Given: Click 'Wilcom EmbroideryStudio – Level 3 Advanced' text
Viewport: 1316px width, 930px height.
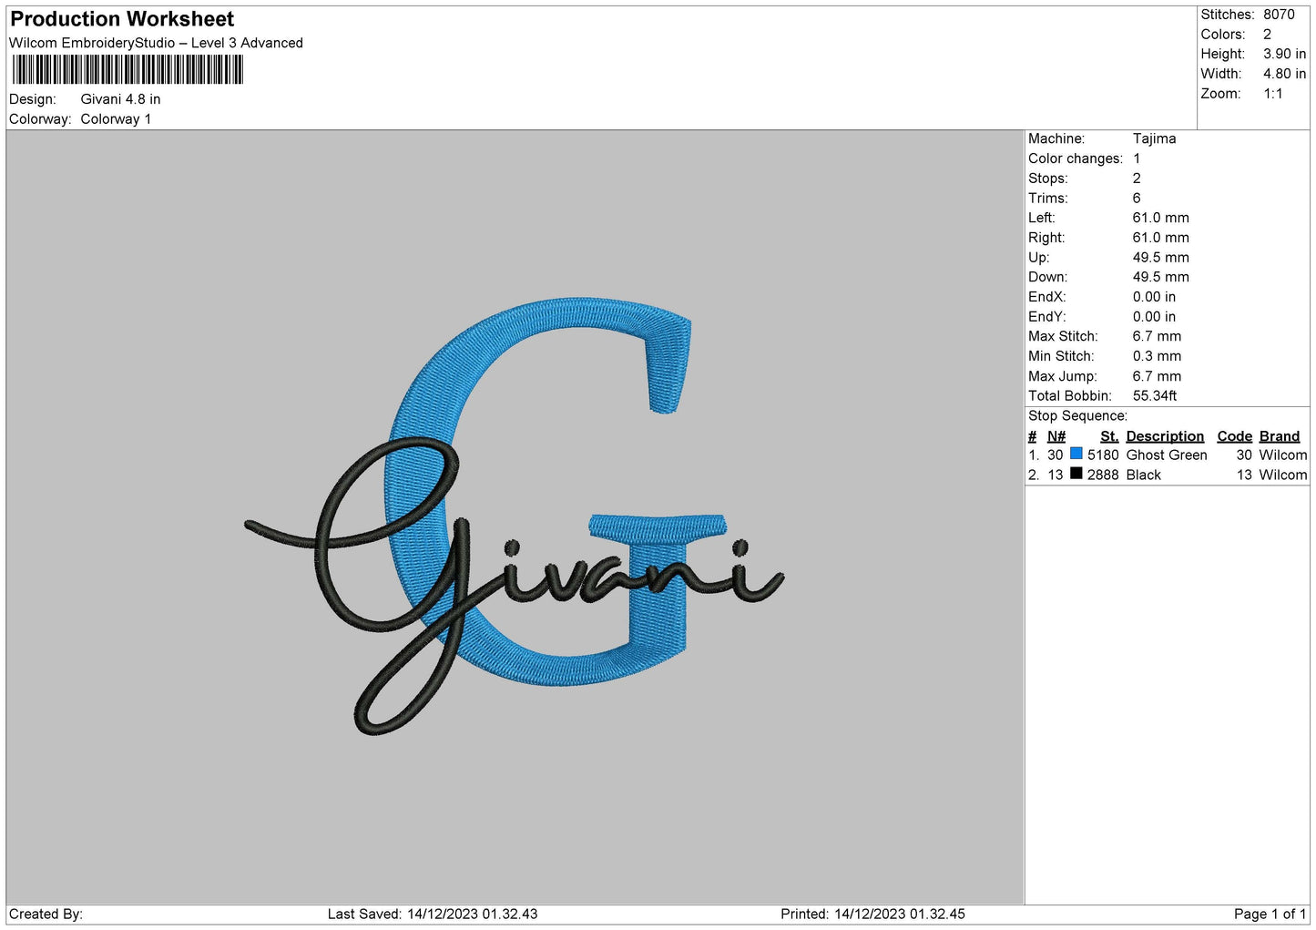Looking at the screenshot, I should [156, 43].
